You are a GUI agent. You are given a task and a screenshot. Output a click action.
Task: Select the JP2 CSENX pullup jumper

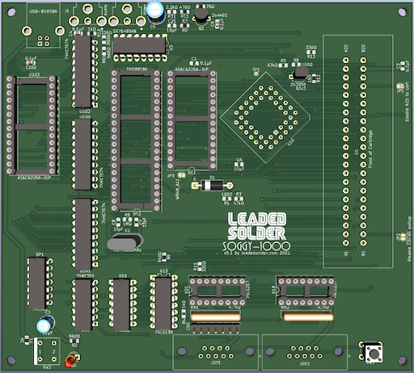tap(403, 237)
